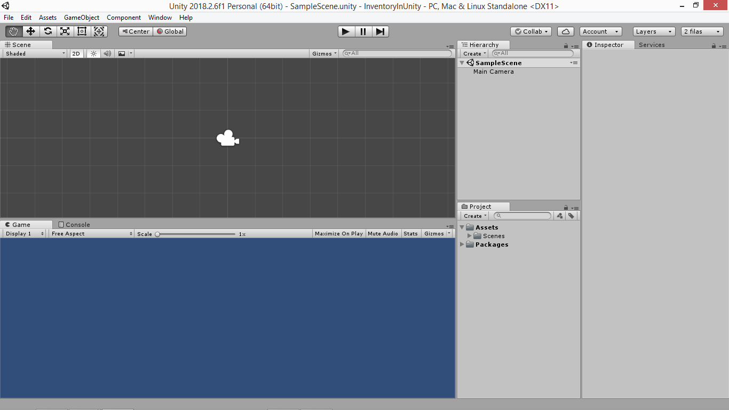
Task: Click the camera gizmo in Scene view
Action: (x=228, y=138)
